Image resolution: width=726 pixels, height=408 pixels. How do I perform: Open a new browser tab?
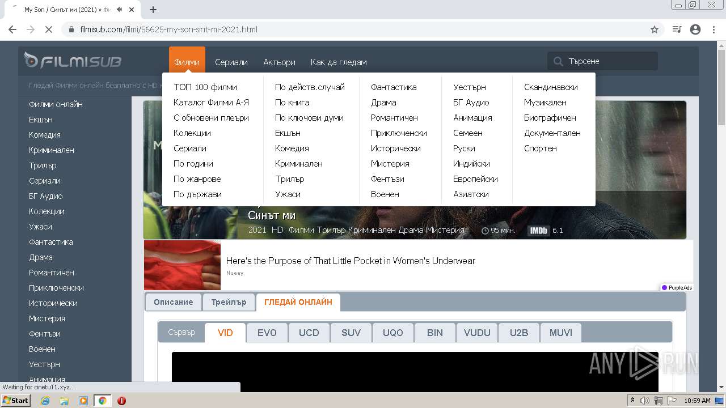click(x=153, y=10)
